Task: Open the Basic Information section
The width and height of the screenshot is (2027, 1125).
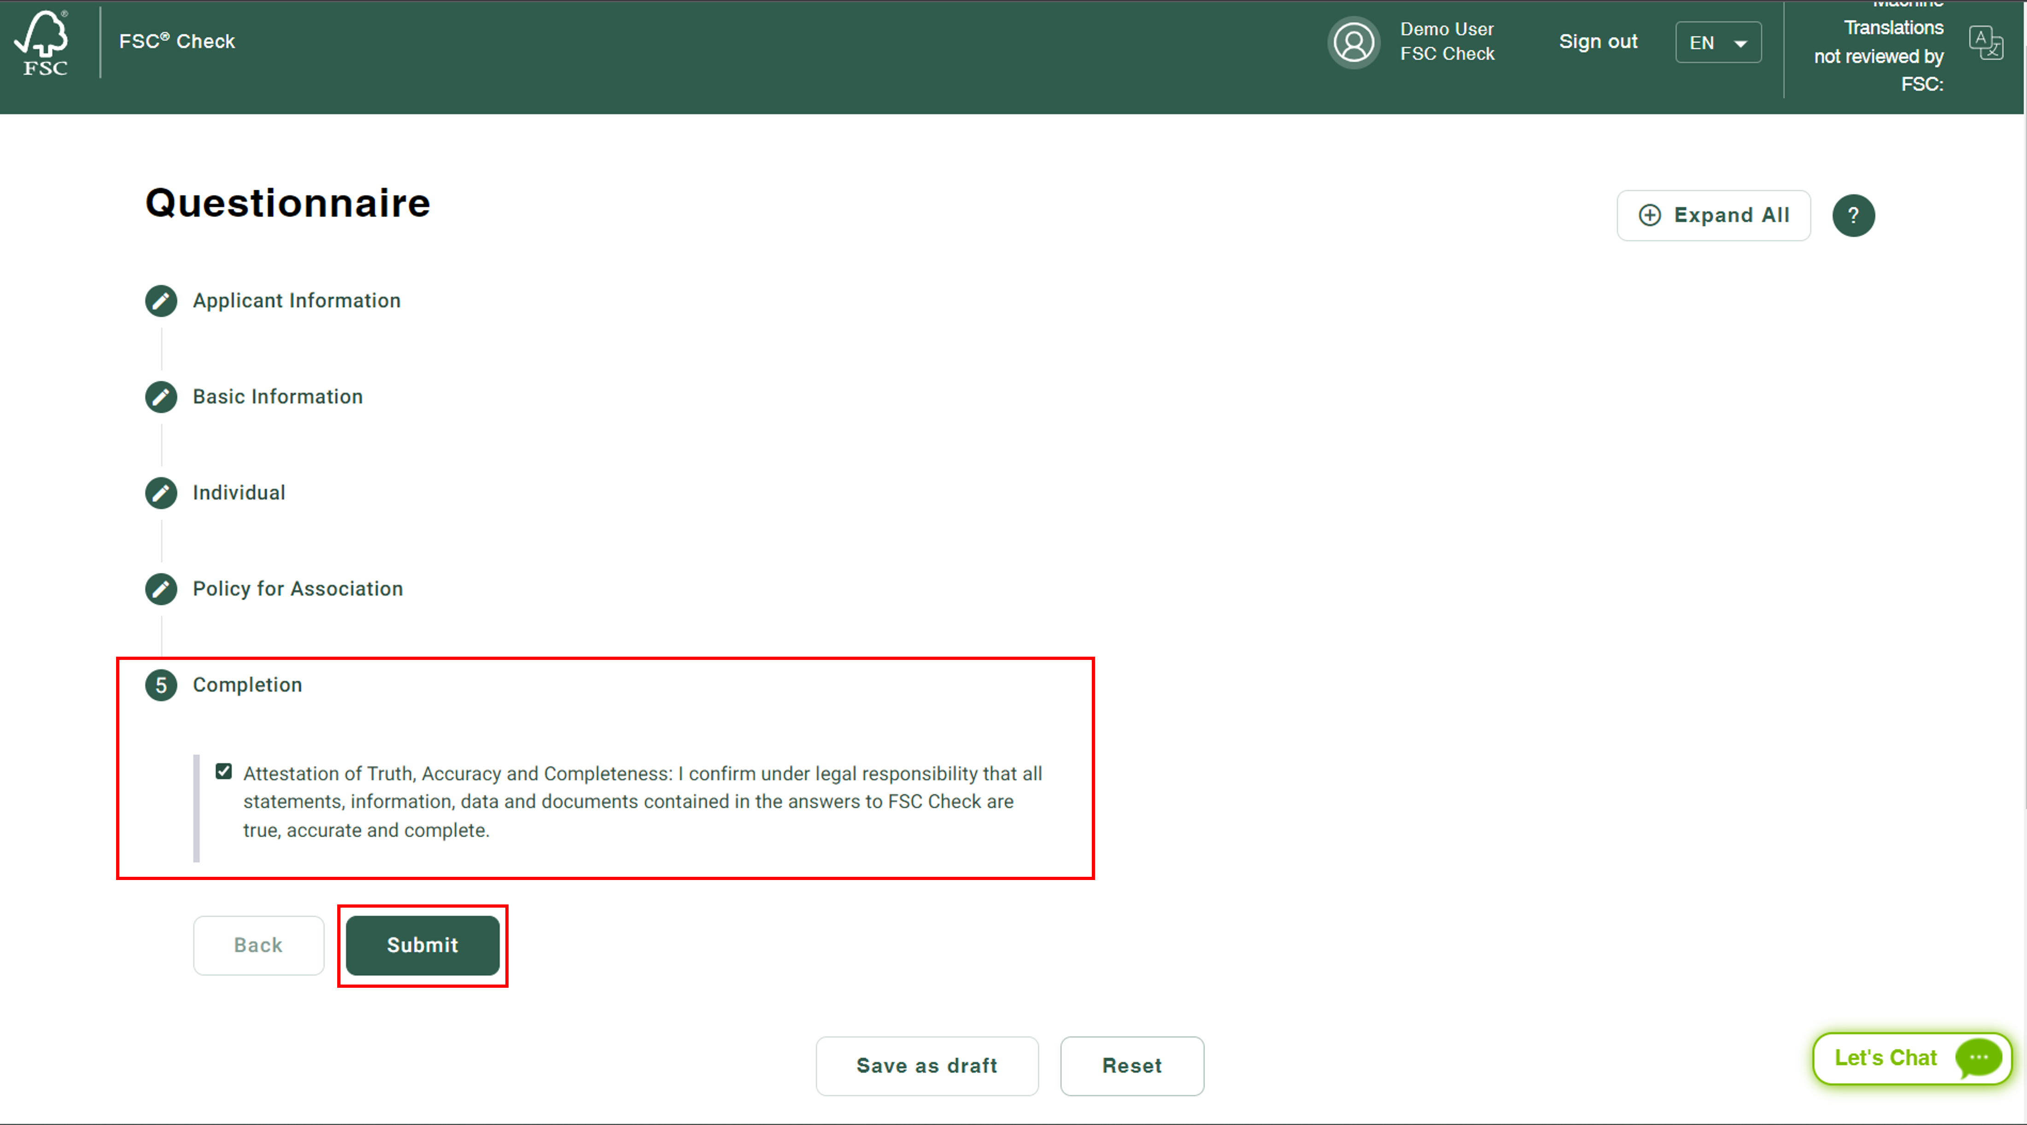Action: 278,397
